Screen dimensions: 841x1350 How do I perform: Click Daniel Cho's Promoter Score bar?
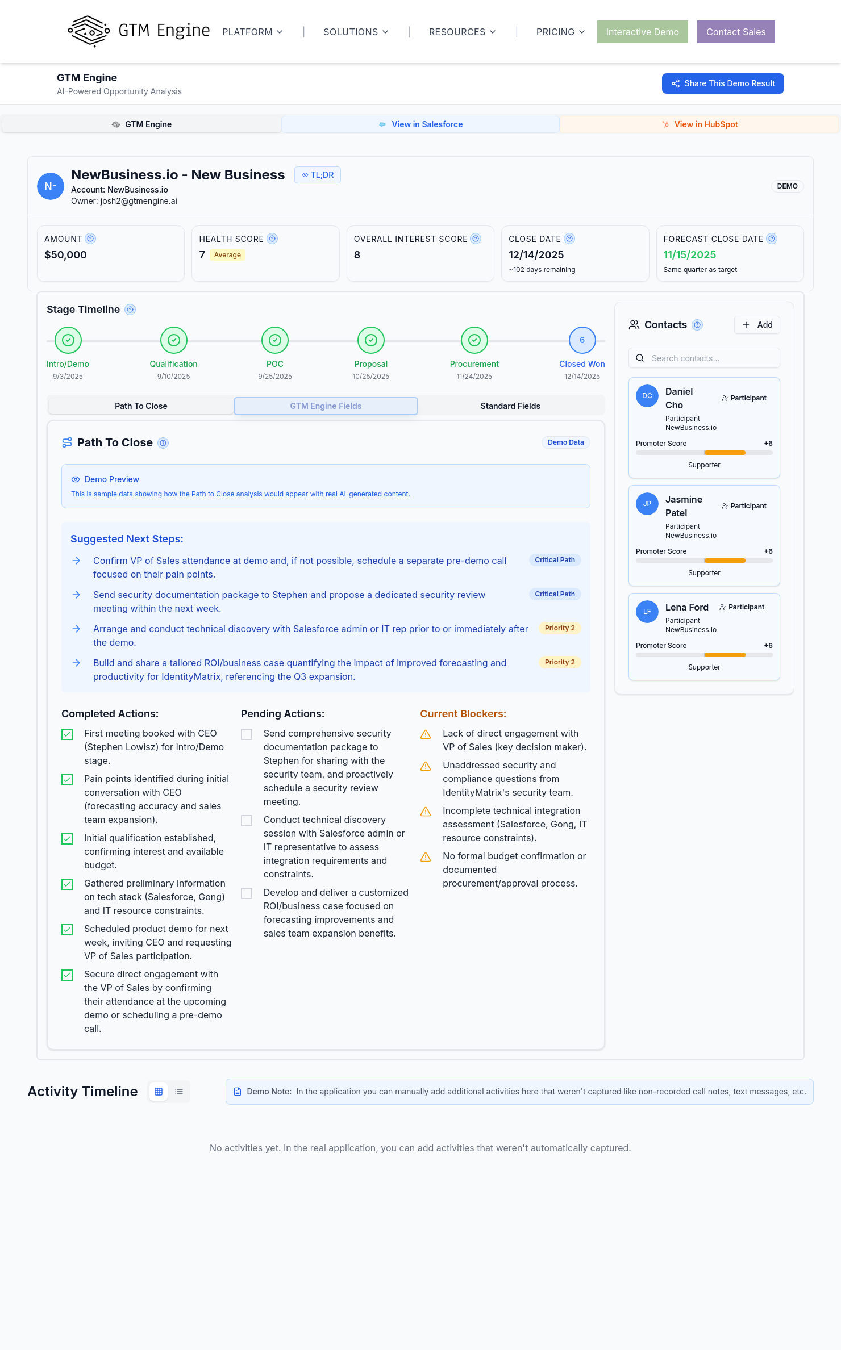click(x=704, y=453)
